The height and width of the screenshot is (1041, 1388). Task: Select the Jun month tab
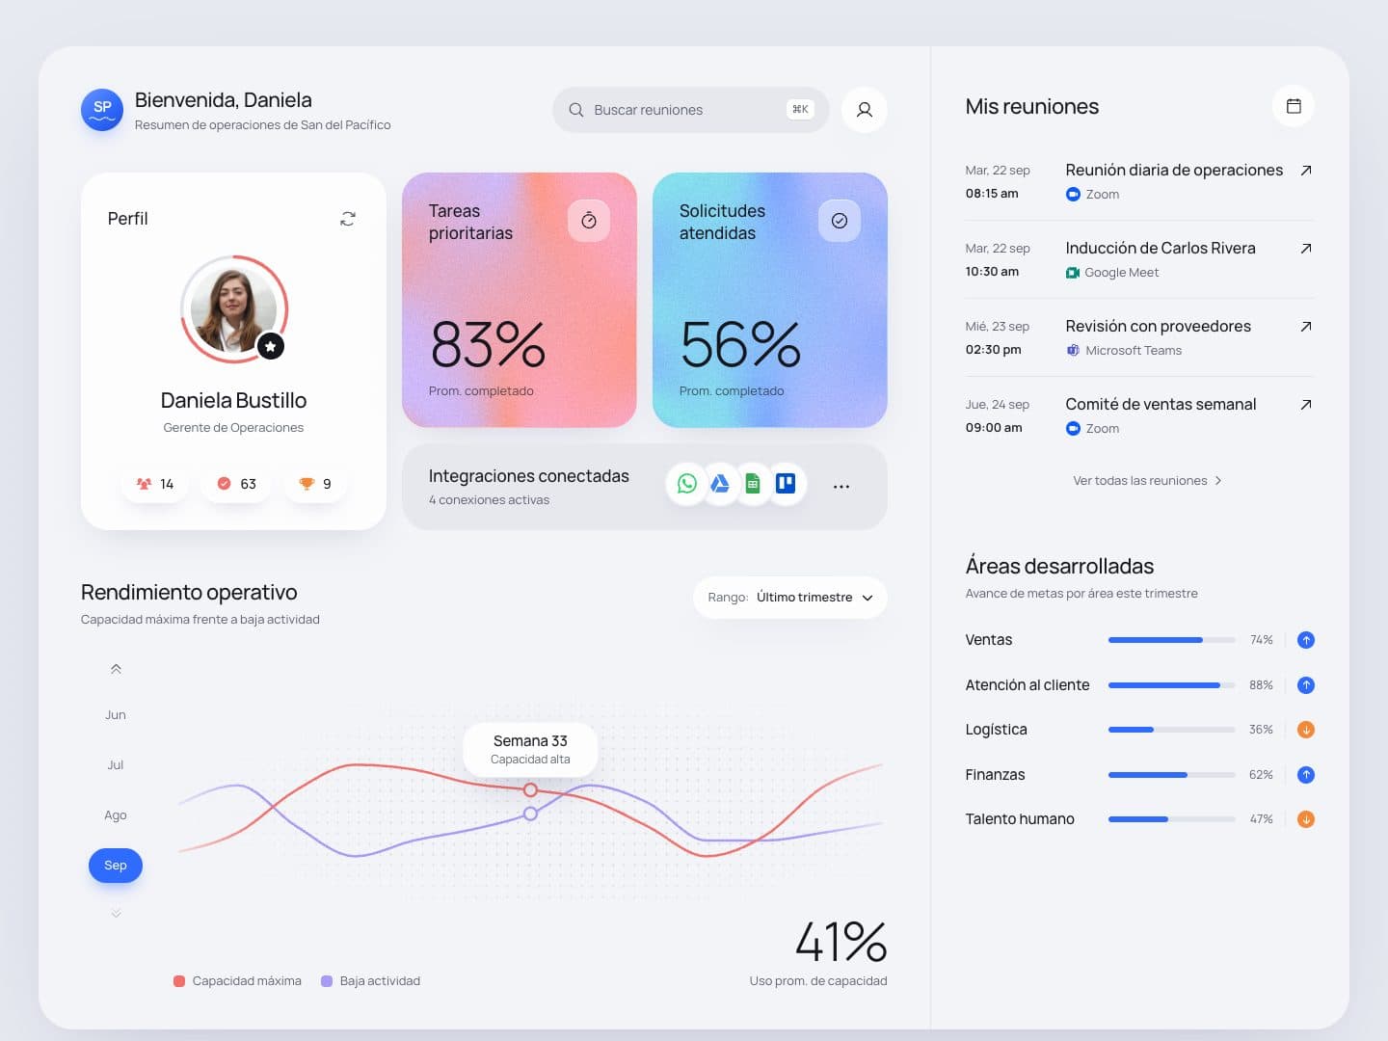(x=116, y=715)
